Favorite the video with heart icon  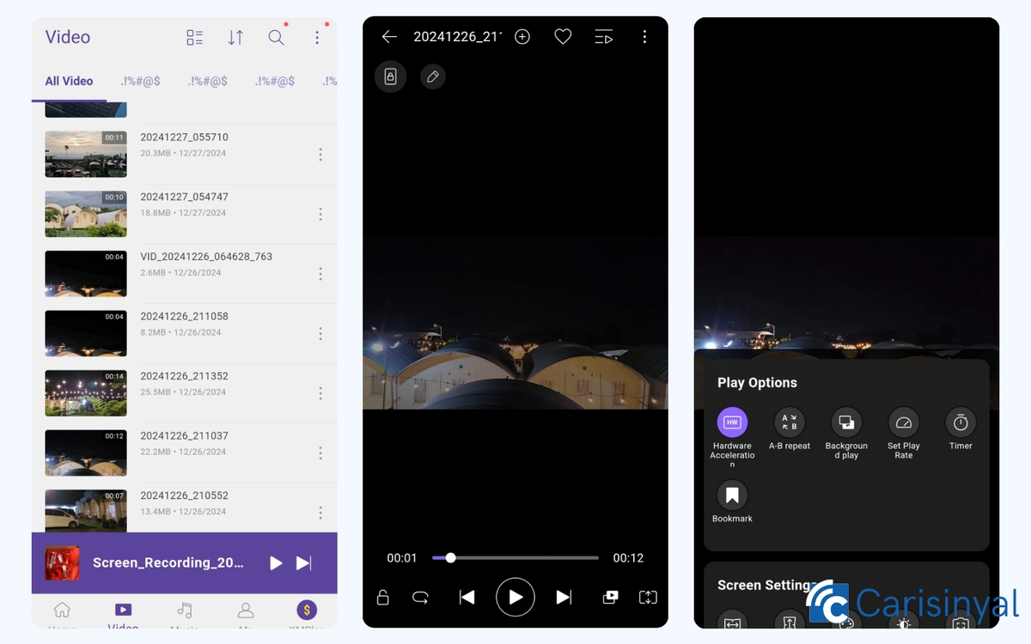(x=563, y=37)
